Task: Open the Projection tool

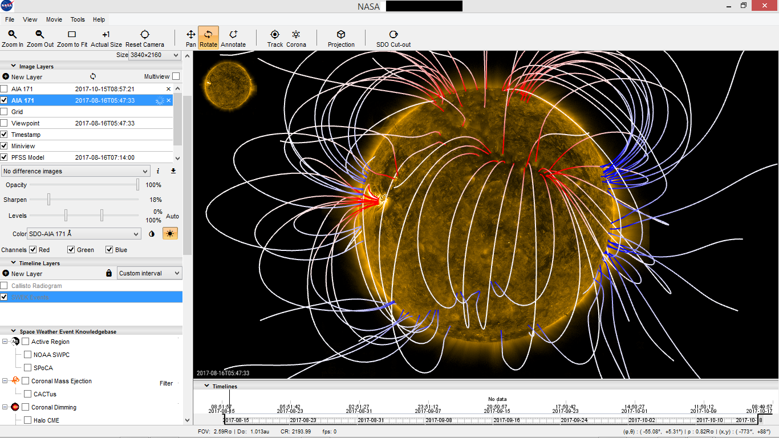Action: pyautogui.click(x=341, y=38)
